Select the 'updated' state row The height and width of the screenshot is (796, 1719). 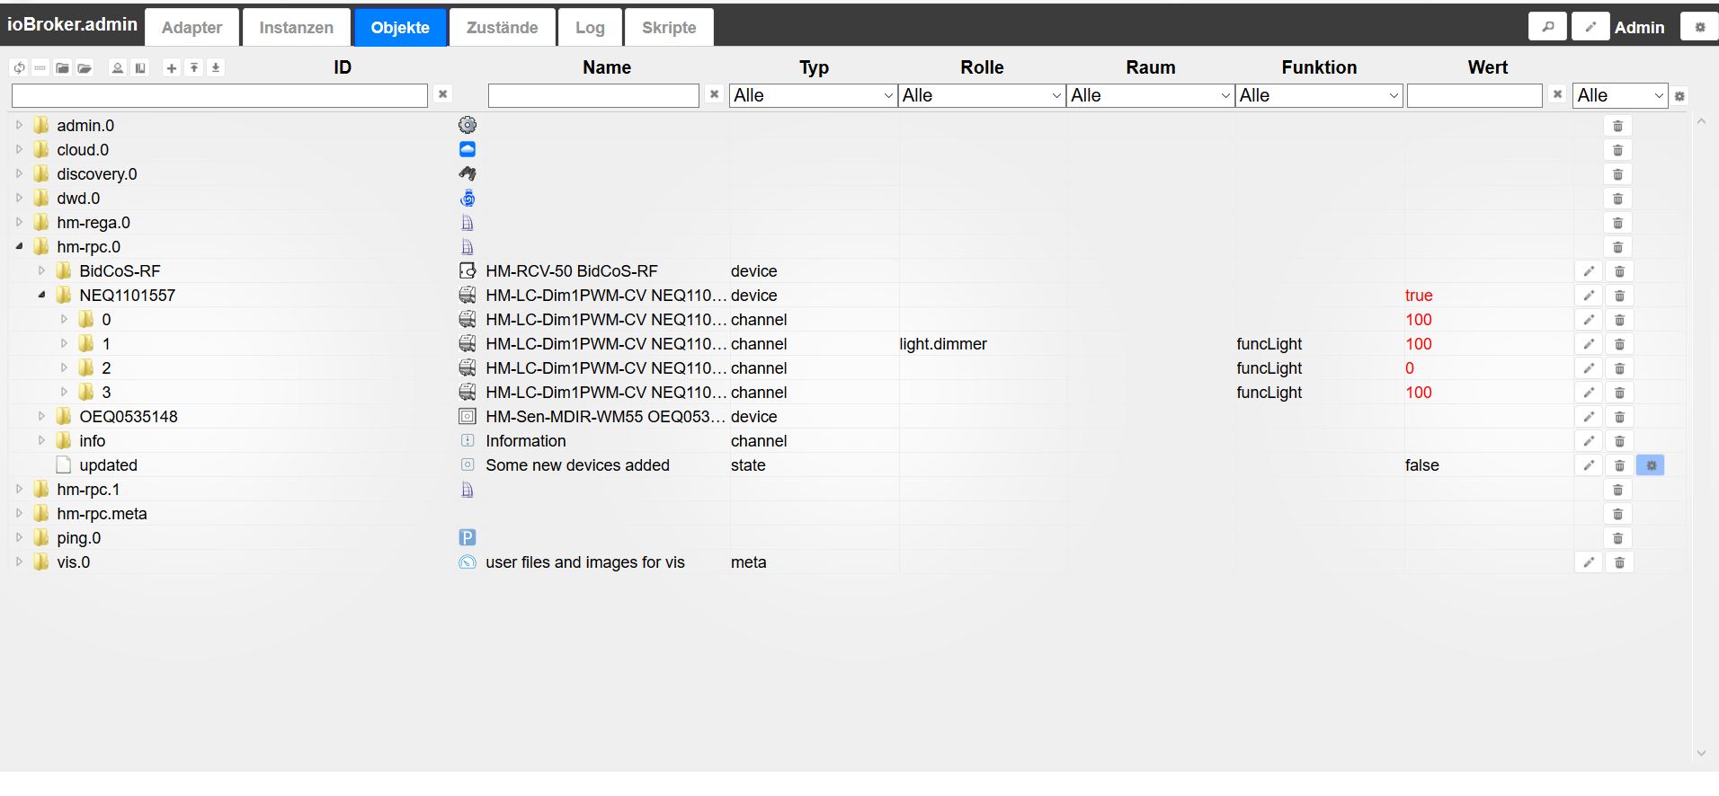847,465
